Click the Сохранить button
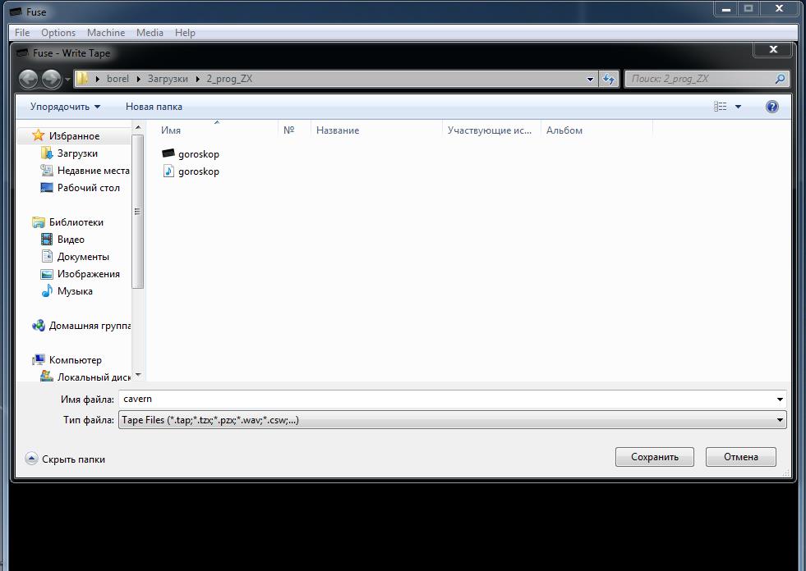The width and height of the screenshot is (806, 571). pyautogui.click(x=654, y=457)
